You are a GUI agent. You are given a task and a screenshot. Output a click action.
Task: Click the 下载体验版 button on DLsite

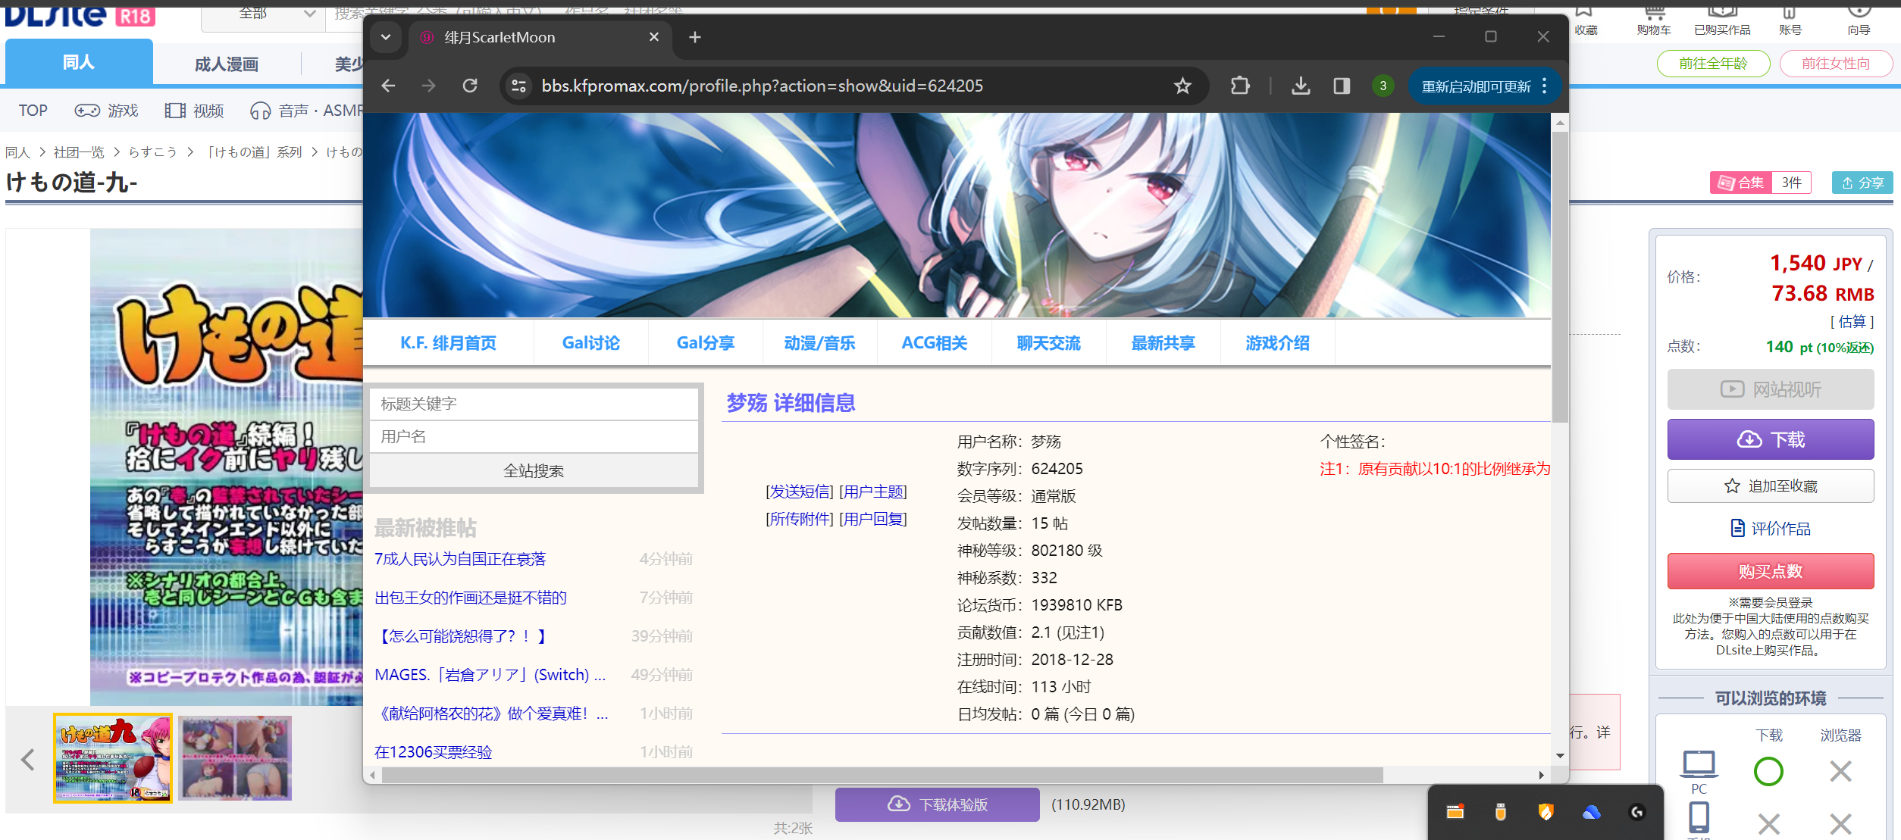938,804
